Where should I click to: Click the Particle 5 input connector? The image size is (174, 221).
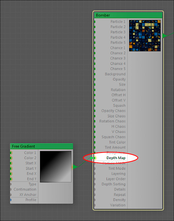(94, 43)
